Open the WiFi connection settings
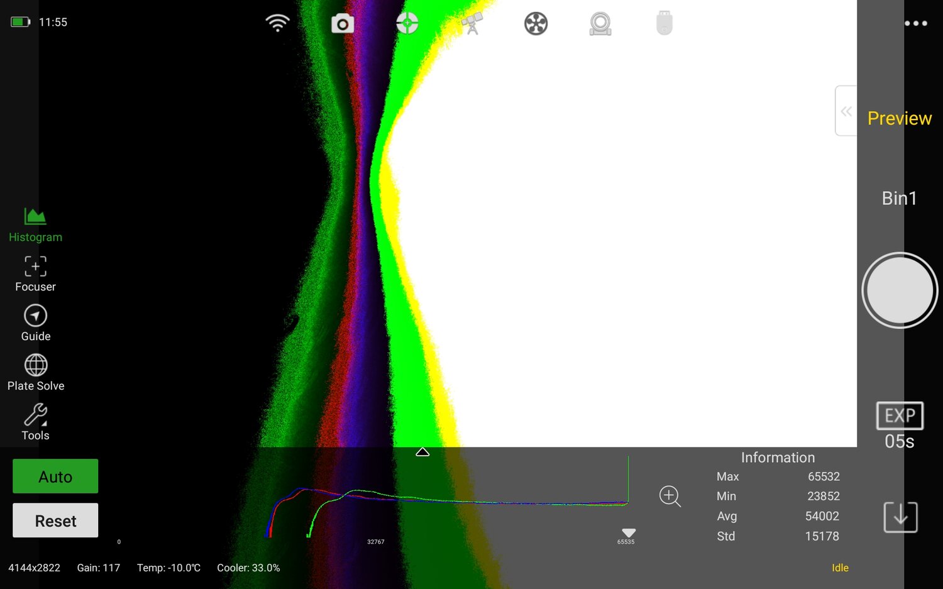The width and height of the screenshot is (943, 589). click(x=277, y=23)
